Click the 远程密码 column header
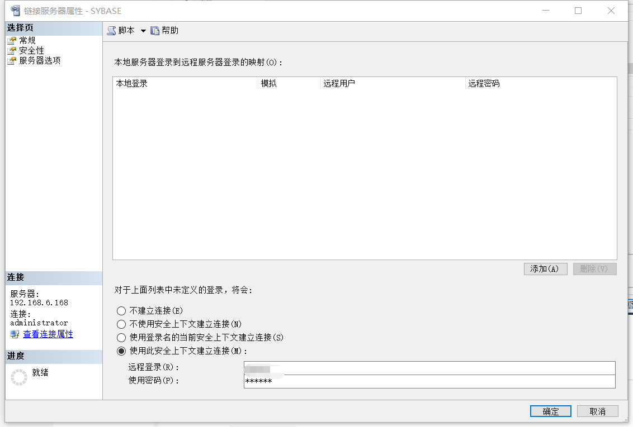 point(541,83)
